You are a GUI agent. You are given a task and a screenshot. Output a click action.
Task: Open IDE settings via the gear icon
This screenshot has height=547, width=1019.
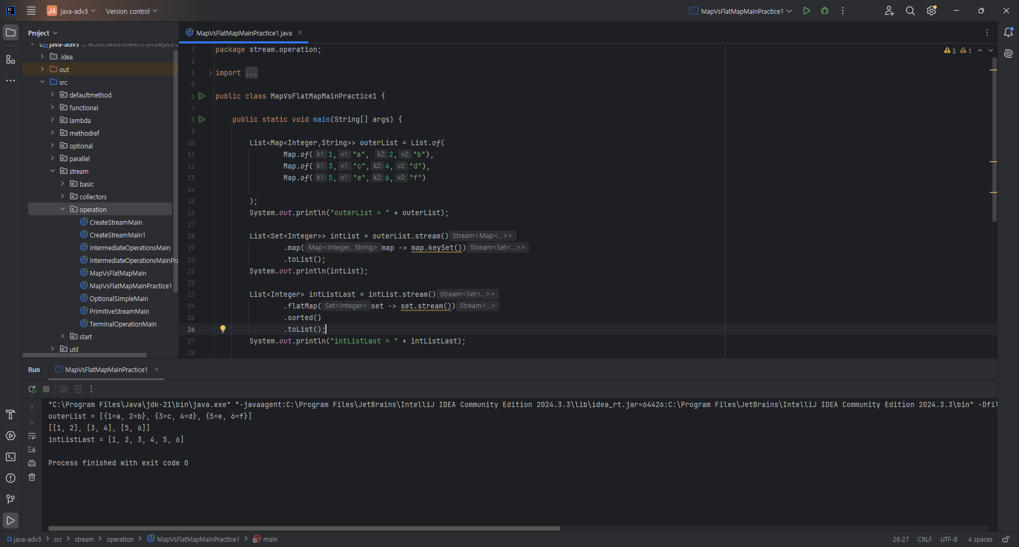tap(931, 11)
